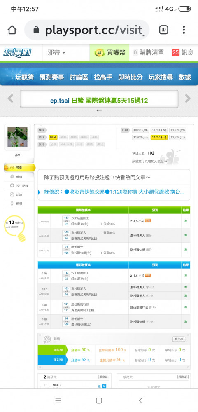The width and height of the screenshot is (198, 412).
Task: Select highlighted date 11/04 (一)
Action: [159, 138]
